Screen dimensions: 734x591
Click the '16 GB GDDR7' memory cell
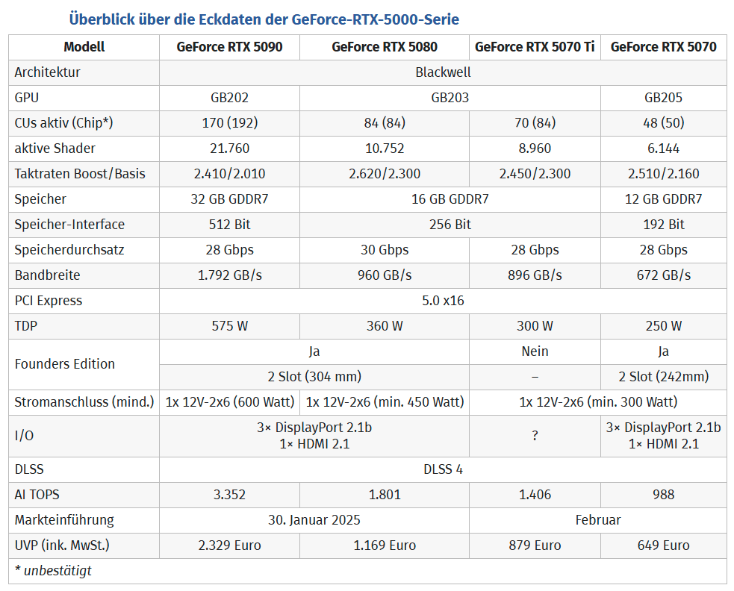click(x=450, y=199)
